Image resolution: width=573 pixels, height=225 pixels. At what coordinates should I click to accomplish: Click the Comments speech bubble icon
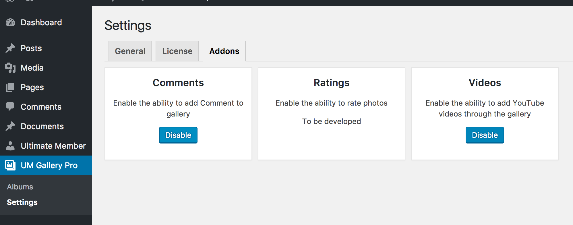pyautogui.click(x=10, y=107)
